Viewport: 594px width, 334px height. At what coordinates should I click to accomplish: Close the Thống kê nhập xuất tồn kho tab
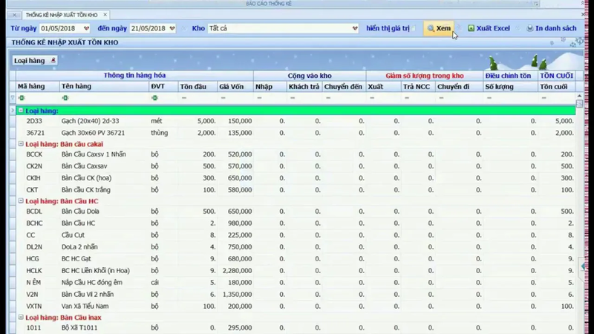[105, 15]
